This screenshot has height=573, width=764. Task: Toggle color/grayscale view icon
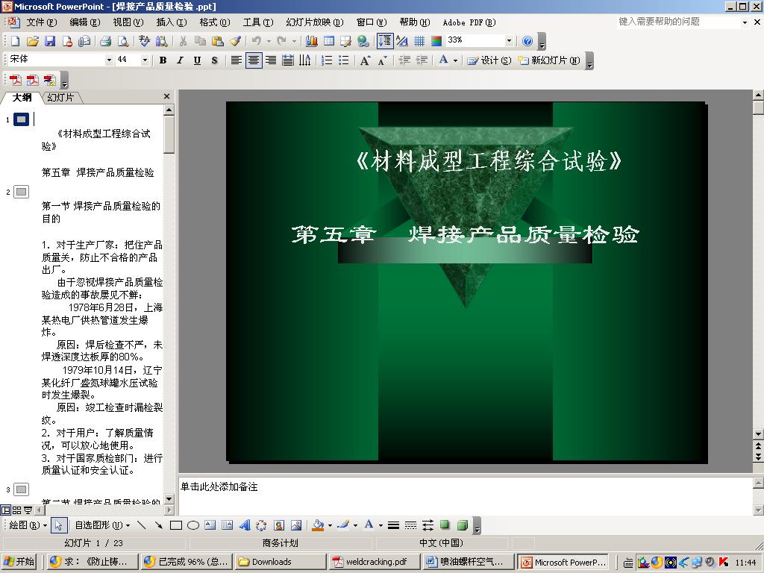tap(436, 42)
